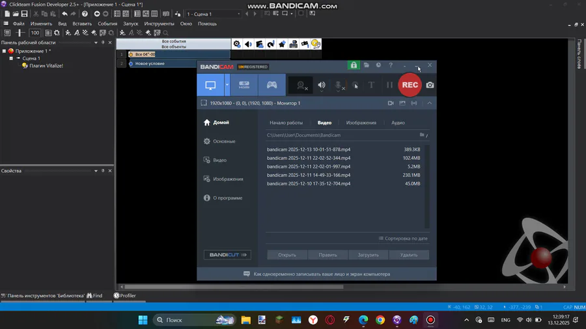The image size is (586, 329).
Task: Collapse the Bandicam panel with the chevron
Action: [x=430, y=103]
